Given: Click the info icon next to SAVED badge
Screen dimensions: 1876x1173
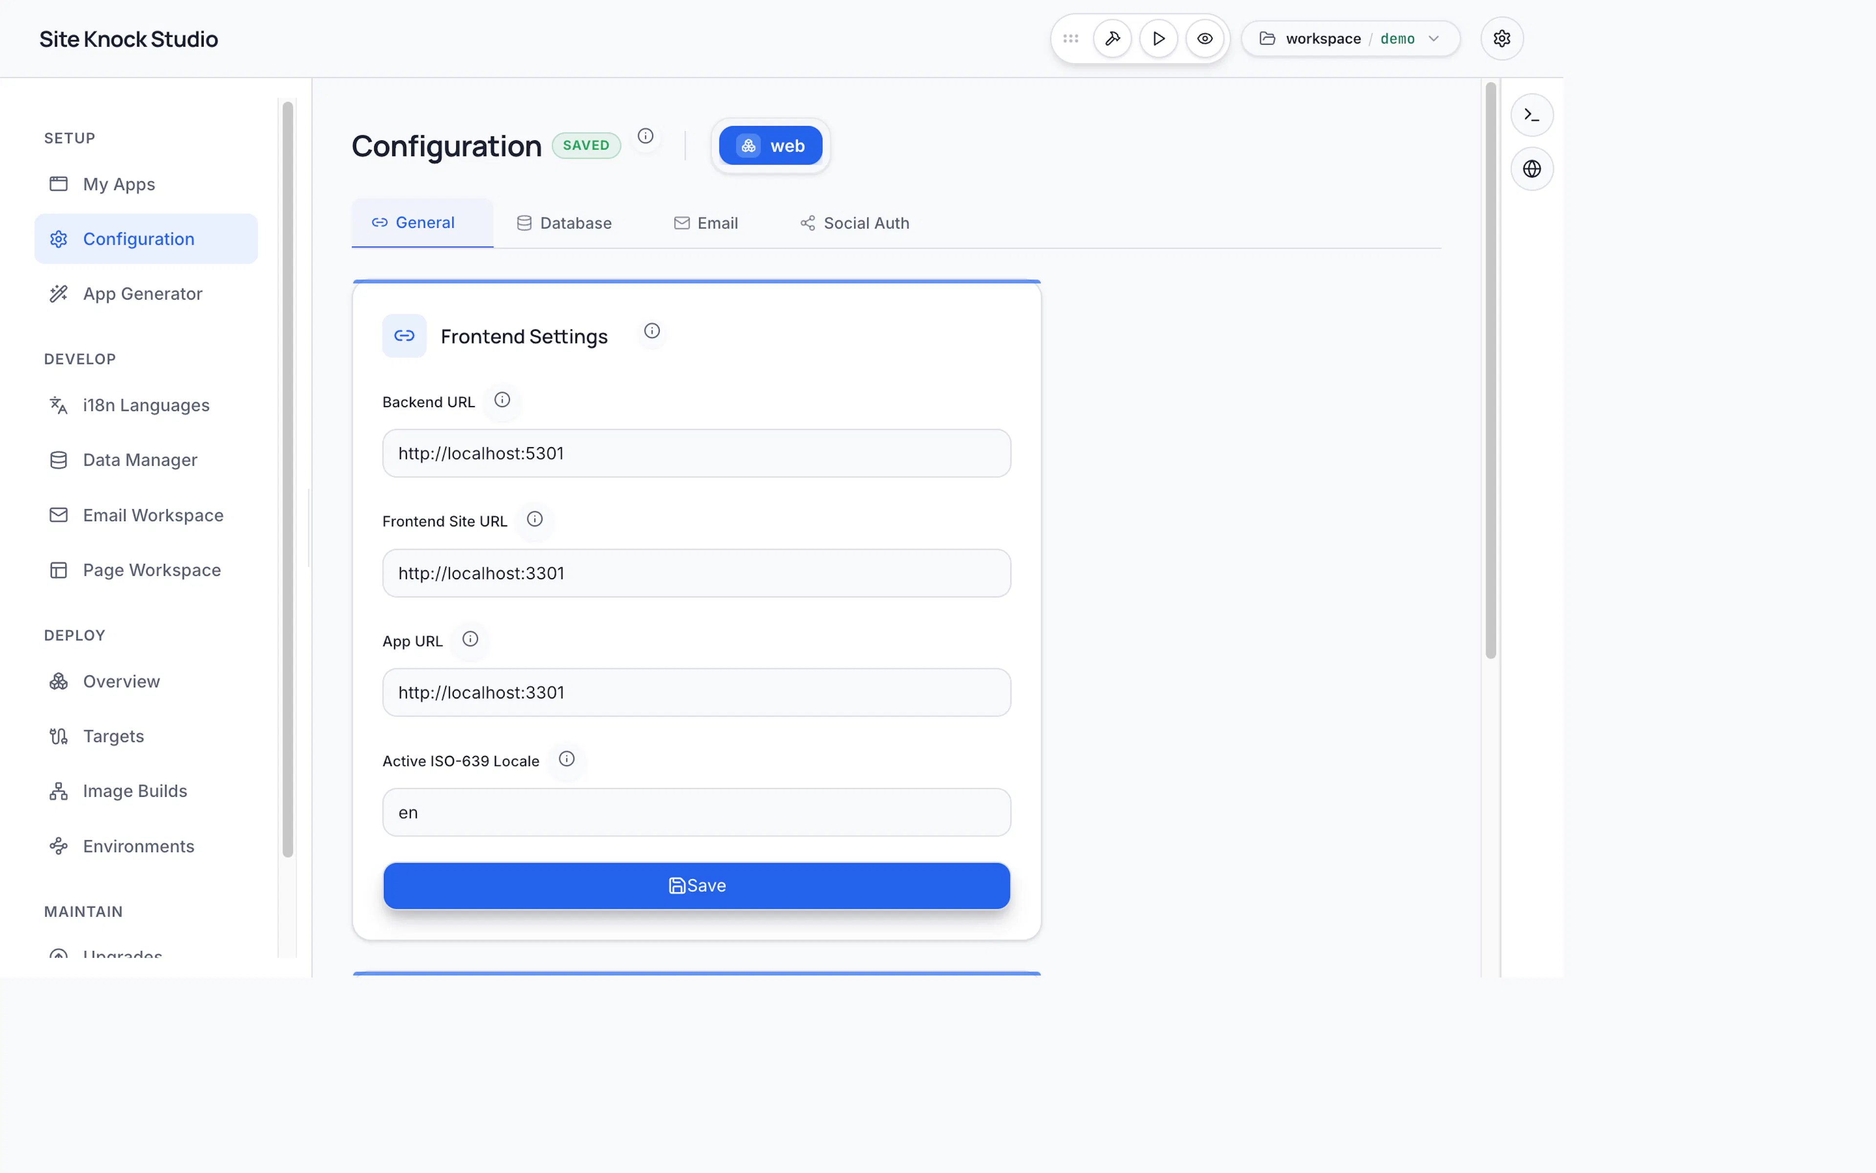Looking at the screenshot, I should click(x=646, y=136).
